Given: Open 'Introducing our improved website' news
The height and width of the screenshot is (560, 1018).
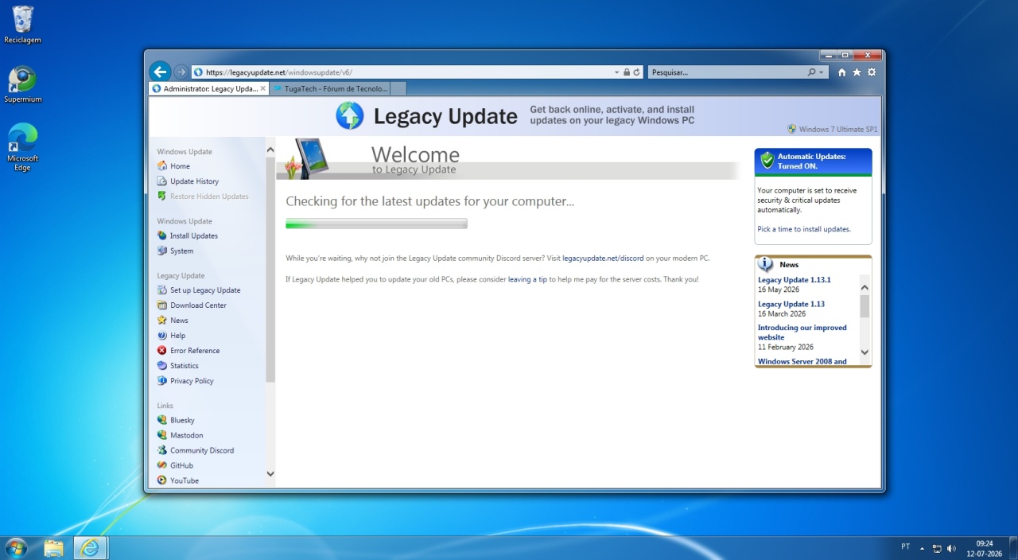Looking at the screenshot, I should click(802, 332).
